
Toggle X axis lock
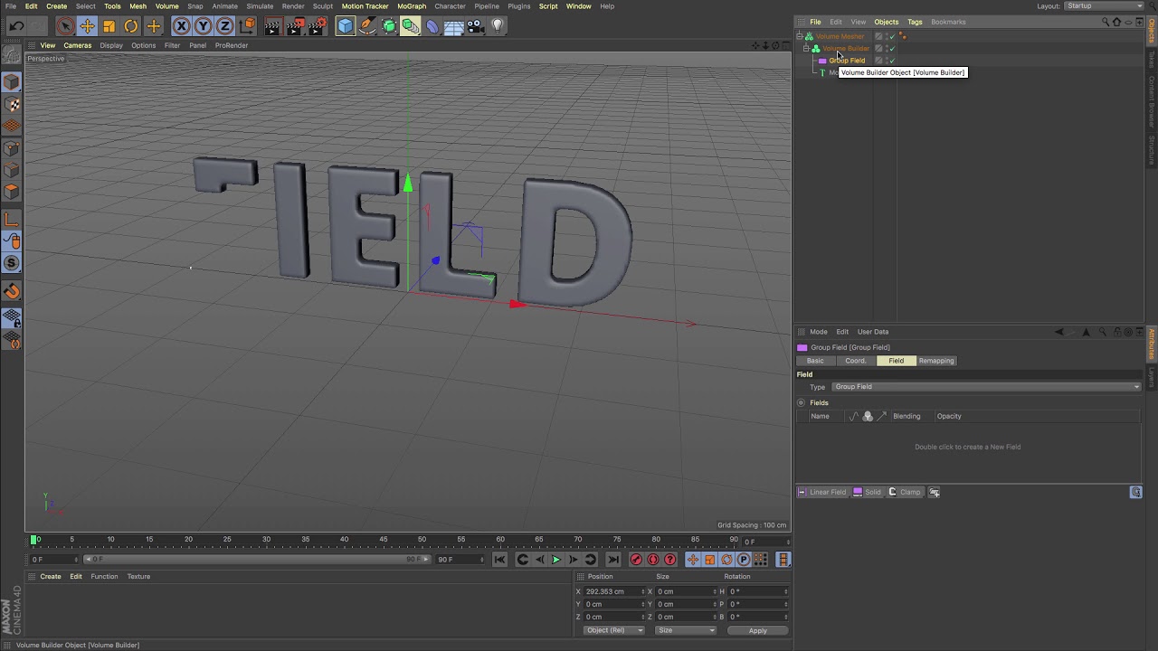click(181, 26)
